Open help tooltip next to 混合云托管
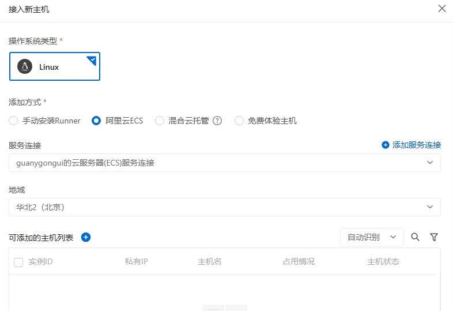The width and height of the screenshot is (453, 311). pos(217,121)
